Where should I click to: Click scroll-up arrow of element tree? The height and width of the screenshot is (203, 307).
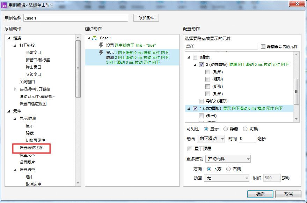[296, 54]
